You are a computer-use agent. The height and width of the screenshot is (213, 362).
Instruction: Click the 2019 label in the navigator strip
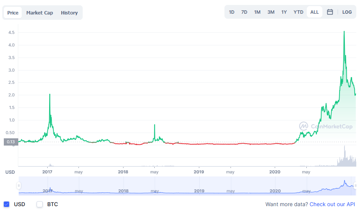(199, 191)
